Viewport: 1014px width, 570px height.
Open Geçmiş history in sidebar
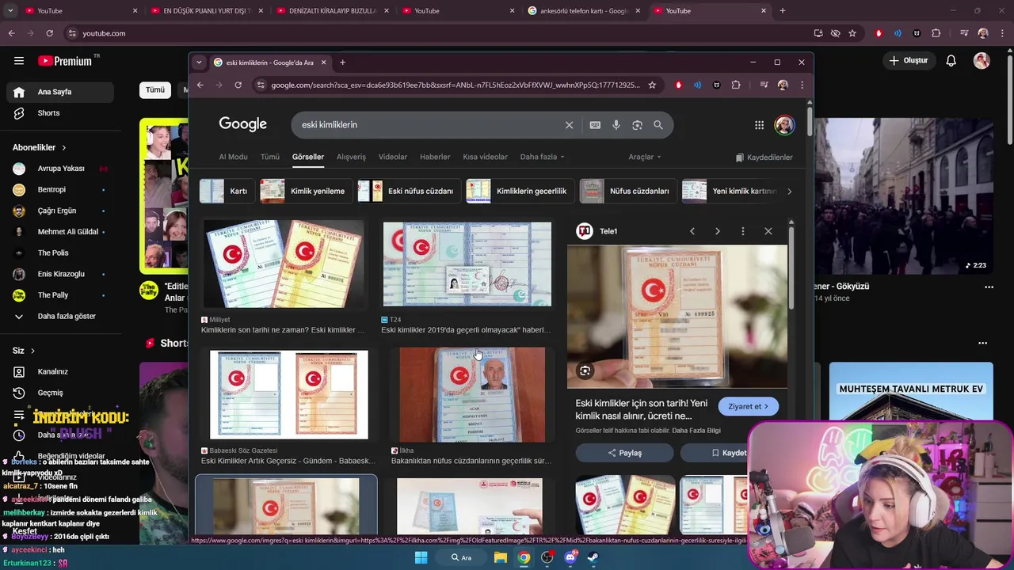[x=60, y=393]
